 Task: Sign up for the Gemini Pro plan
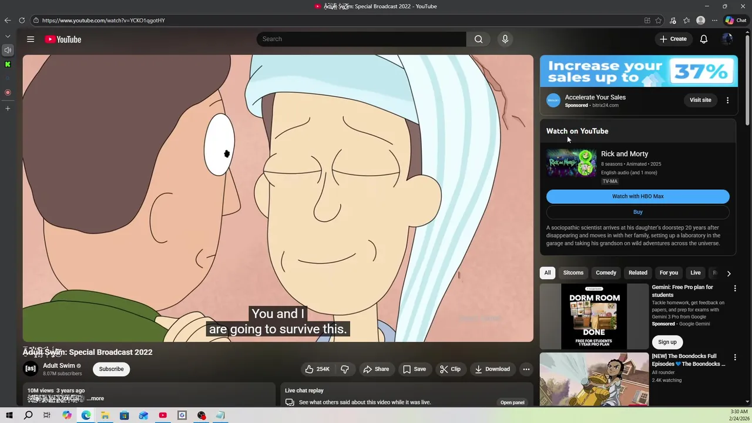coord(667,342)
